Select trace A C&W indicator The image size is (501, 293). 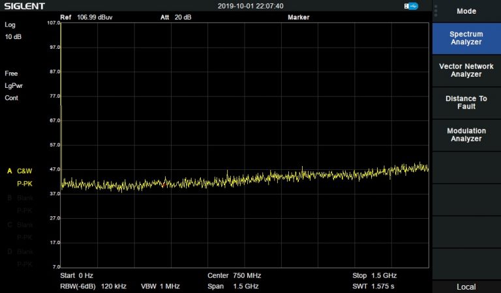click(20, 171)
